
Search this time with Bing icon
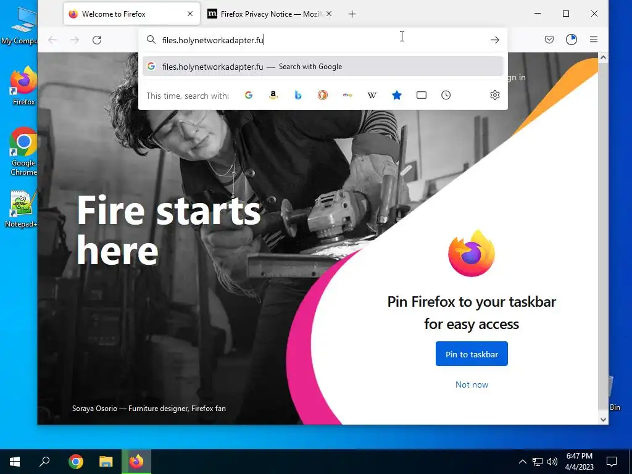(298, 95)
